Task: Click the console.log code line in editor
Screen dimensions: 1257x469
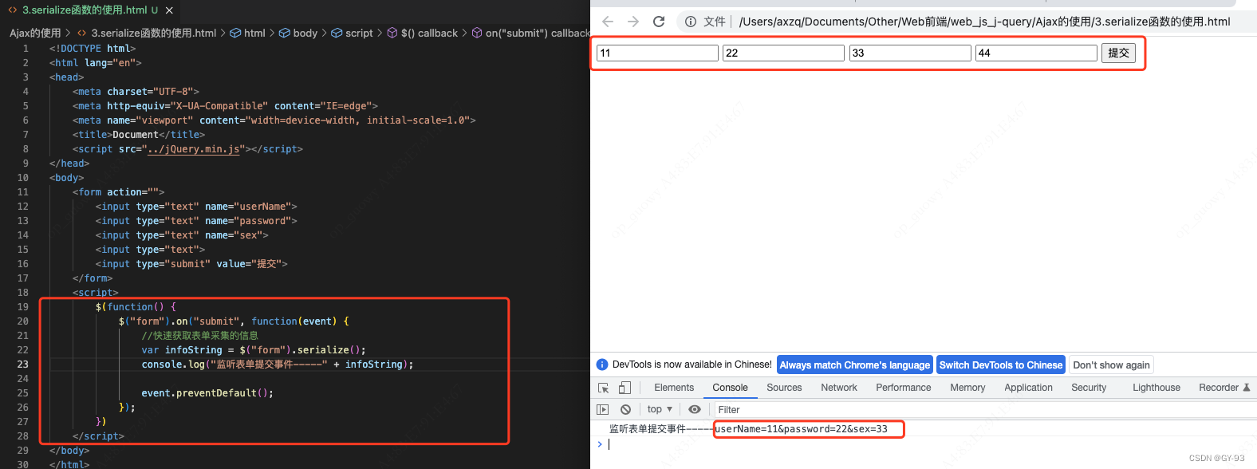Action: pos(278,365)
